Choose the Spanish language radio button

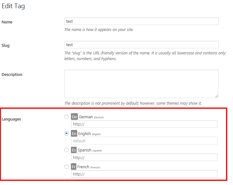(66, 150)
